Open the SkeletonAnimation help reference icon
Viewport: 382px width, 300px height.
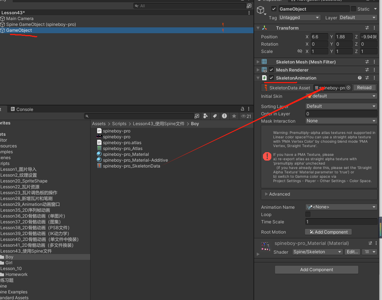360,78
